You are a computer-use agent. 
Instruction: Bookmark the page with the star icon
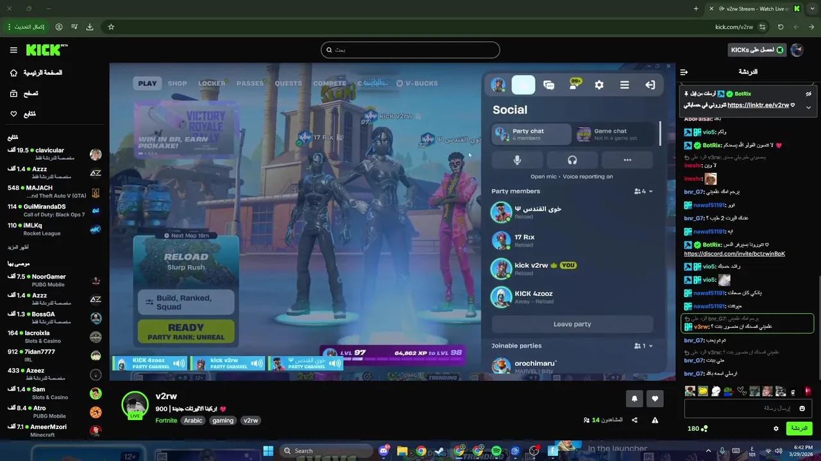[111, 27]
